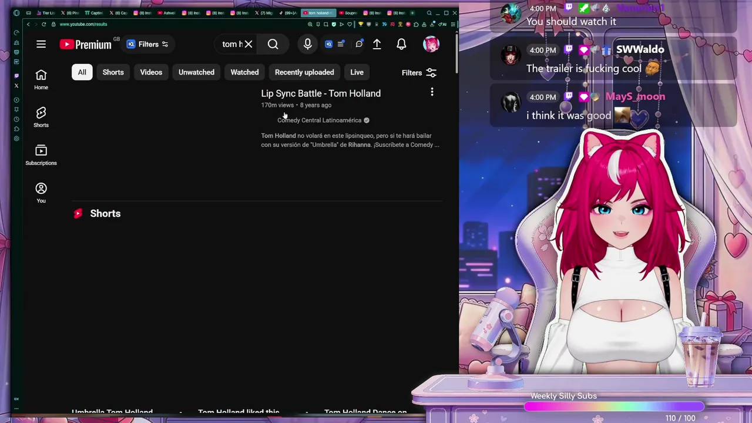
Task: Select the Shorts filter chip
Action: (x=113, y=72)
